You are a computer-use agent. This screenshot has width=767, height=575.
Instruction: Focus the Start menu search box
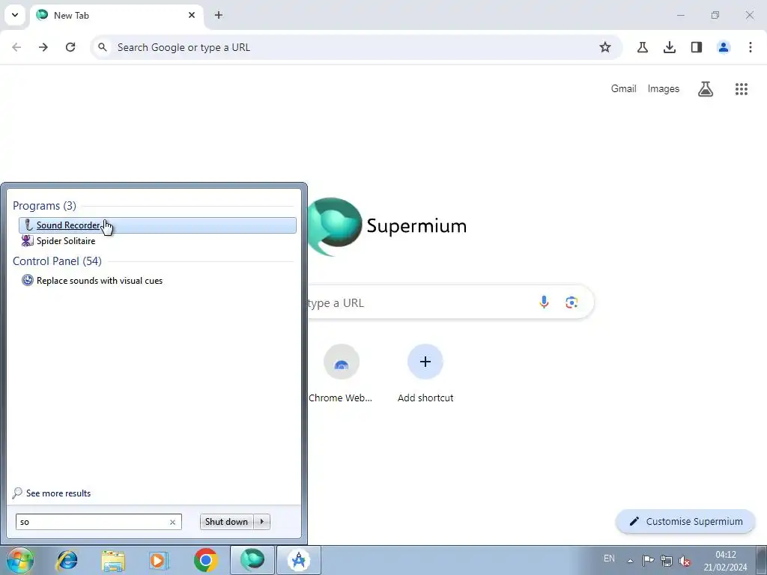click(x=93, y=522)
